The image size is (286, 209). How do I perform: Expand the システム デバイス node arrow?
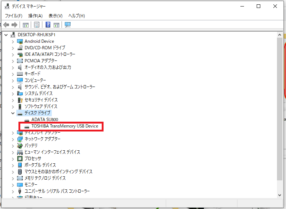[x=13, y=94]
